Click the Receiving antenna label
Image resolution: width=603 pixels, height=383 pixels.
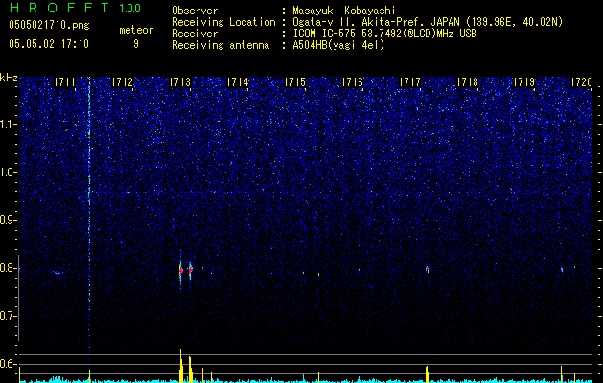[220, 45]
